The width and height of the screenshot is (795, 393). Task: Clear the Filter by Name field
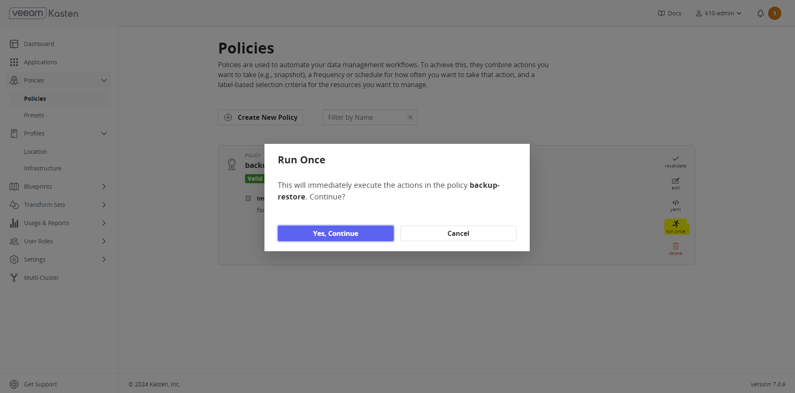pos(410,117)
